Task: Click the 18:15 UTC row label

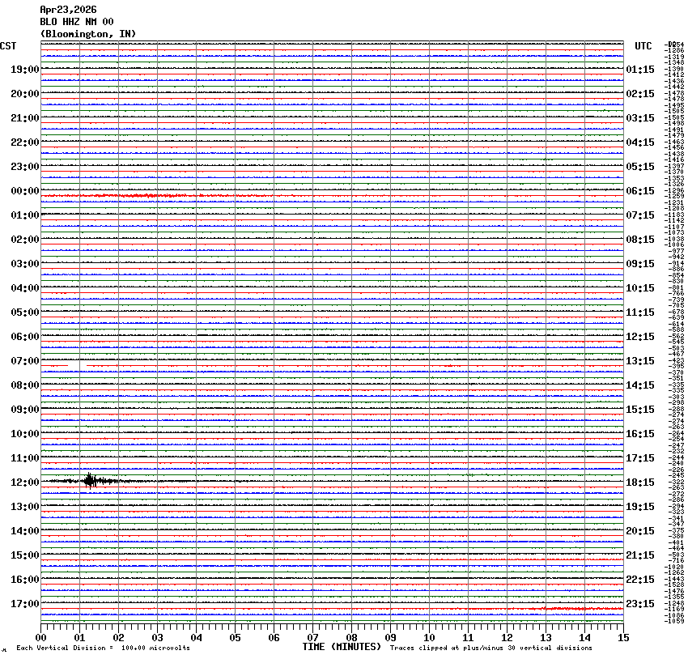Action: pyautogui.click(x=640, y=483)
